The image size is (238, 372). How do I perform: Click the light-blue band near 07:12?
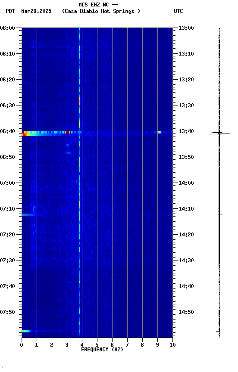(x=28, y=215)
